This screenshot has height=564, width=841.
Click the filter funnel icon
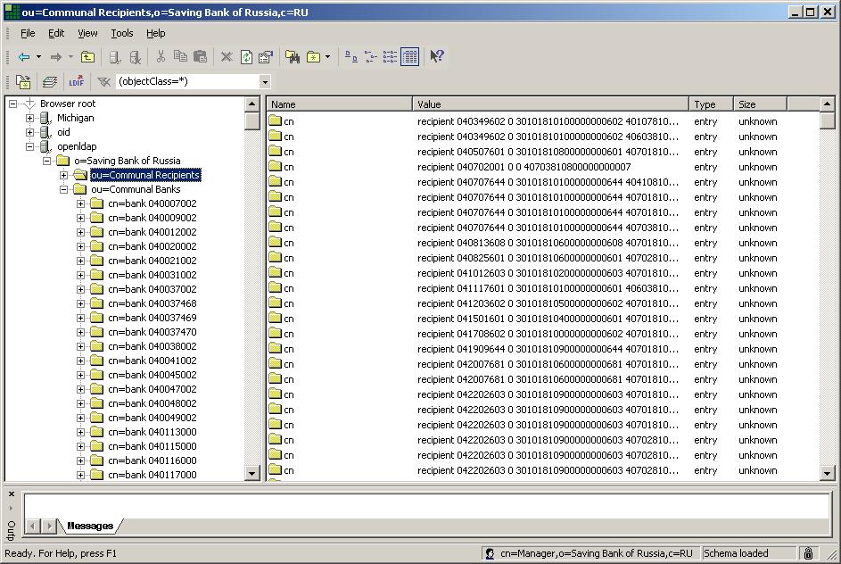coord(103,81)
